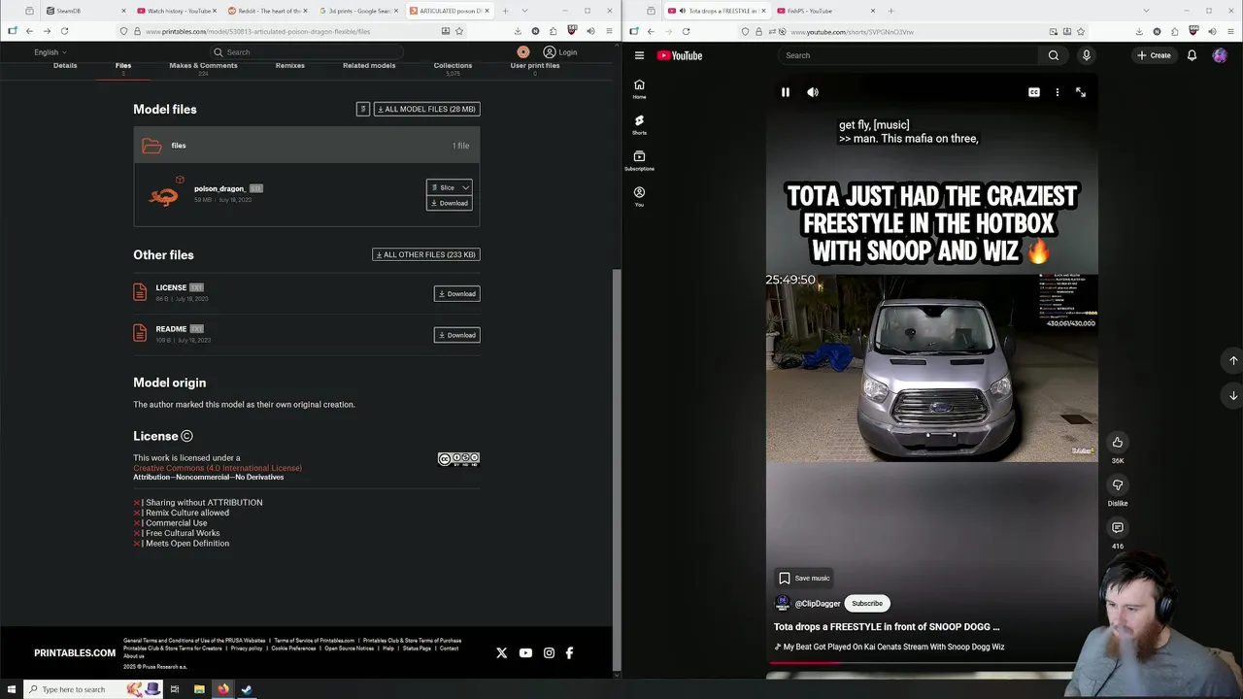Screen dimensions: 1243x699
Task: Open the YouTube hamburger guide menu
Action: 639,55
